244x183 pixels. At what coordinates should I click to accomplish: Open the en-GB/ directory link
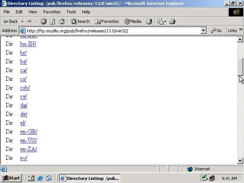[29, 132]
